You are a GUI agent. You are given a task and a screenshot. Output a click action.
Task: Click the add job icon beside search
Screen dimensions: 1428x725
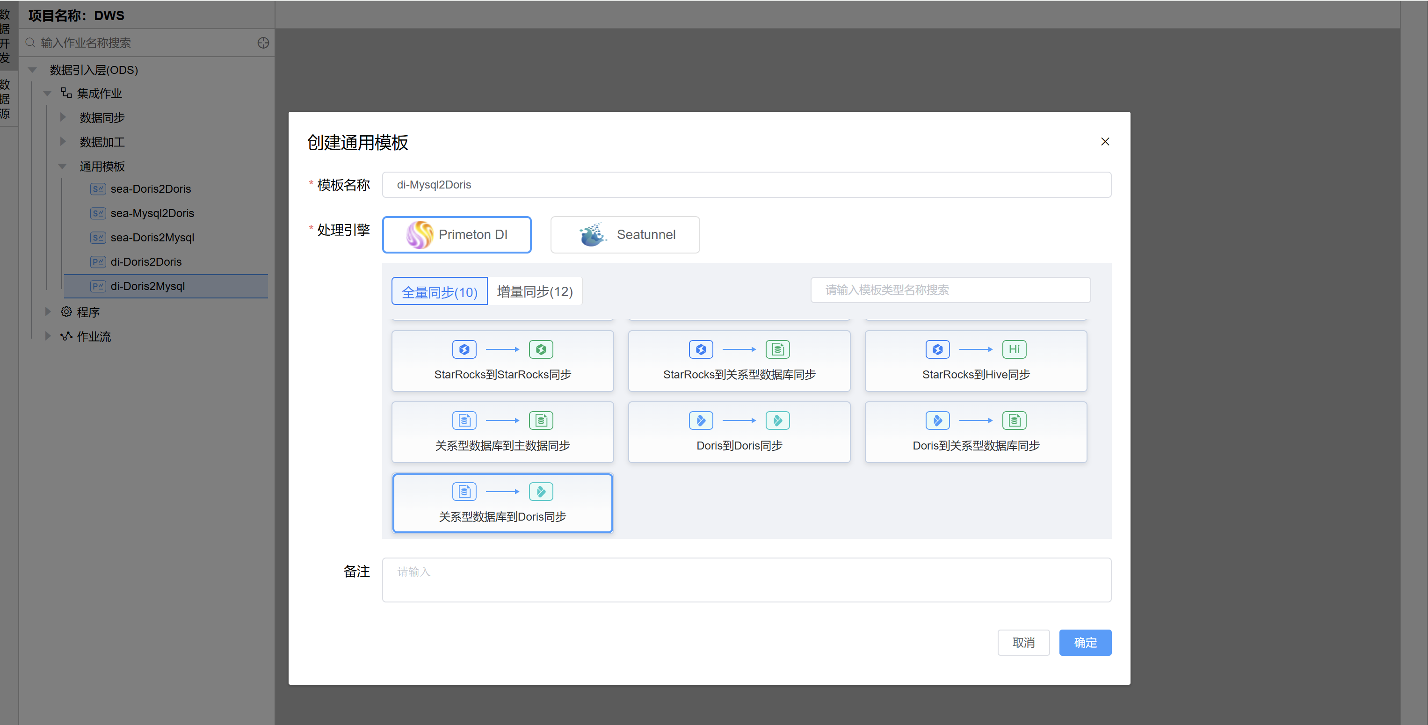263,43
